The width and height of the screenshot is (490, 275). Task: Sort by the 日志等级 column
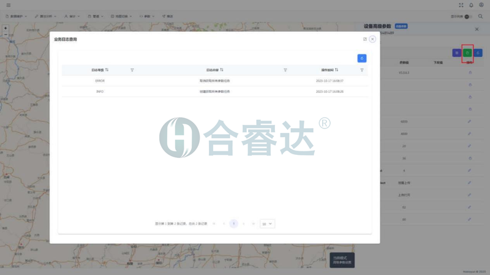click(107, 70)
